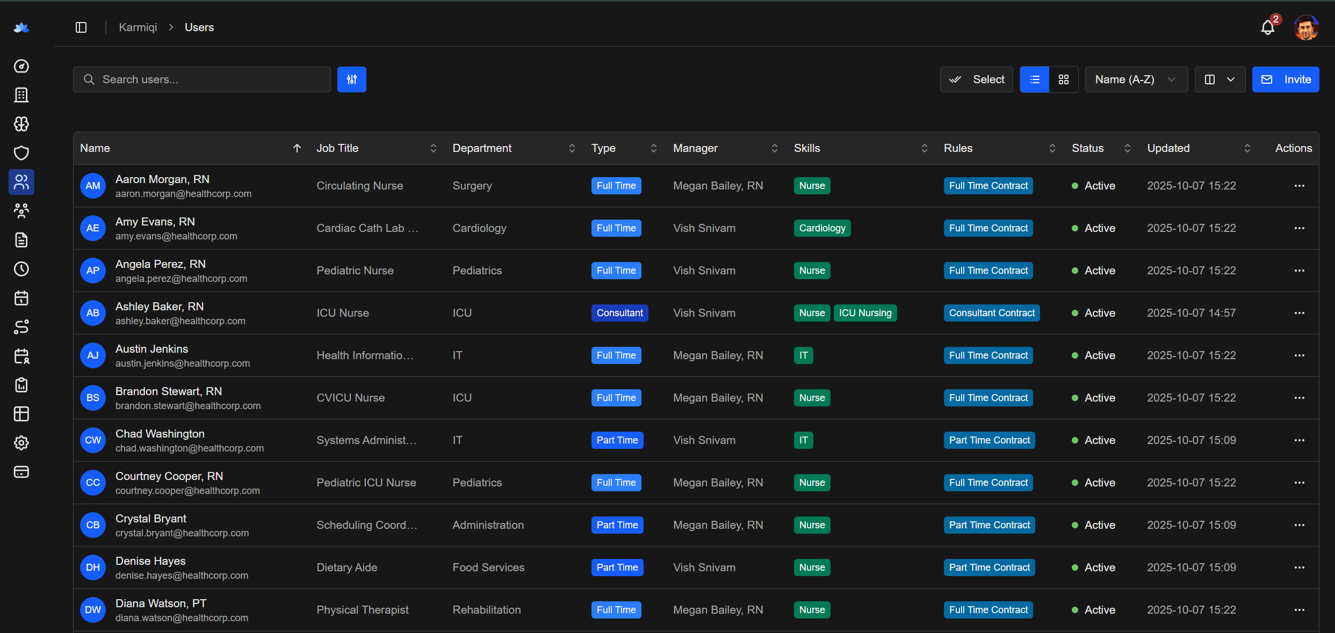Open actions menu for Chad Washington

coord(1300,440)
